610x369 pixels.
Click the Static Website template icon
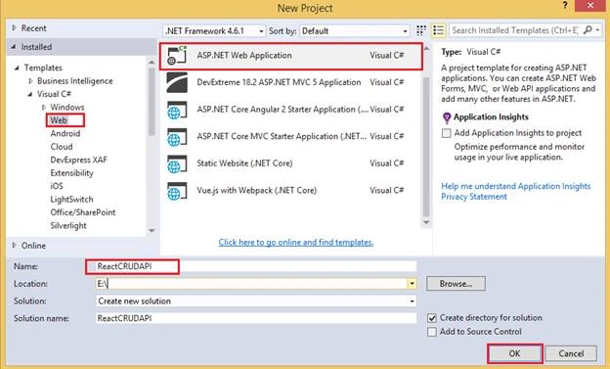(x=177, y=163)
